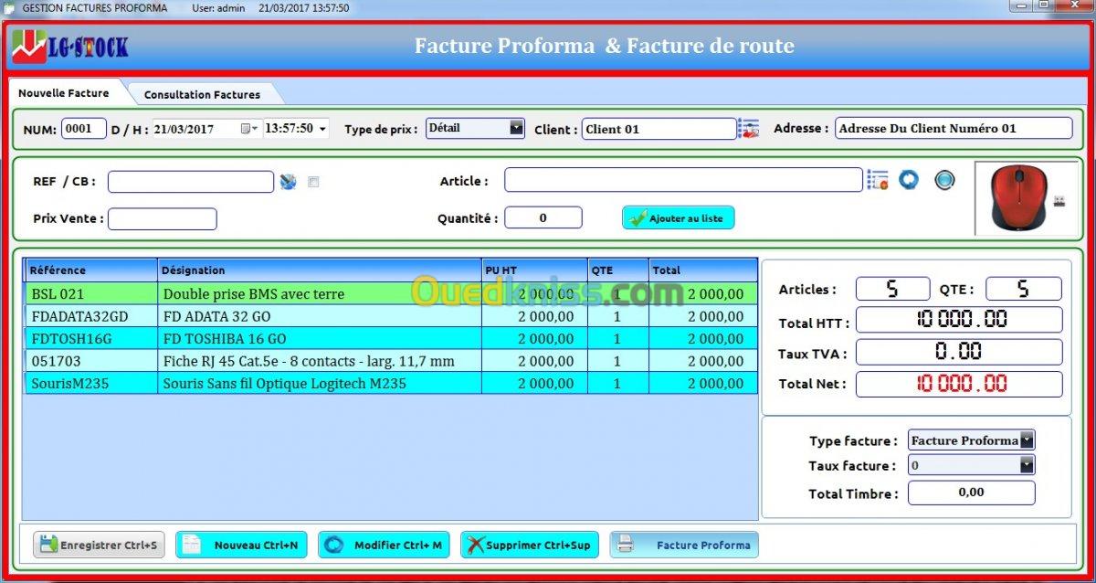Open the date picker calendar dropdown
Screen dimensions: 1096x583
[x=249, y=129]
